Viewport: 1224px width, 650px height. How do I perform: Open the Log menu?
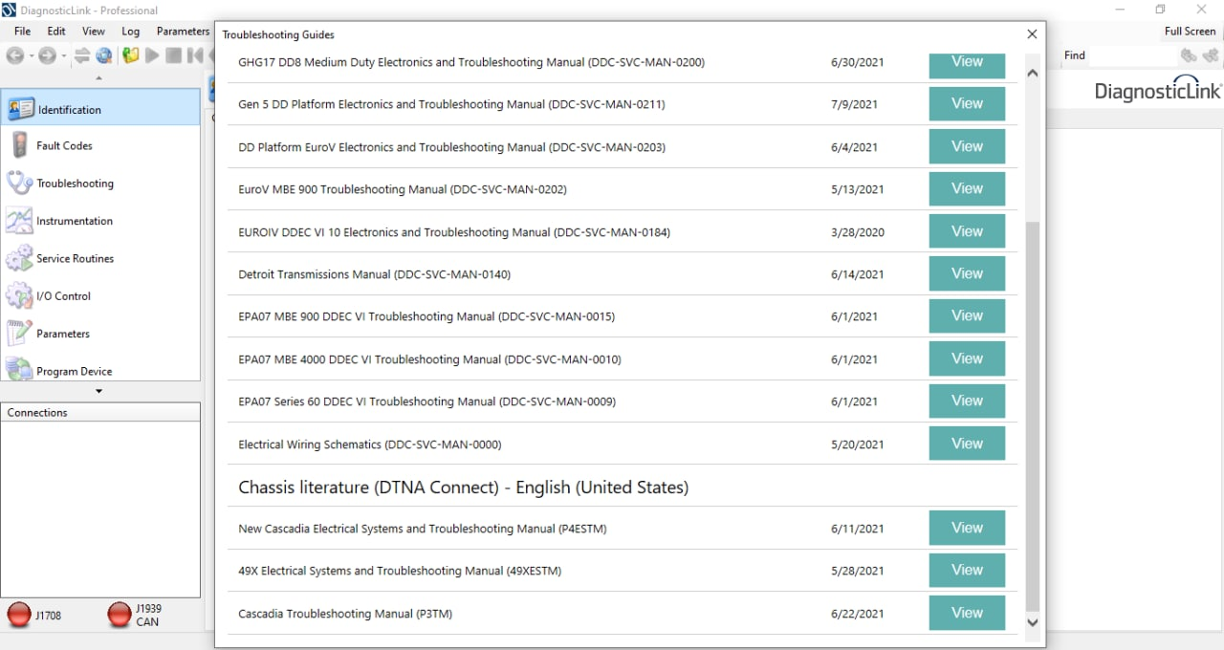131,31
